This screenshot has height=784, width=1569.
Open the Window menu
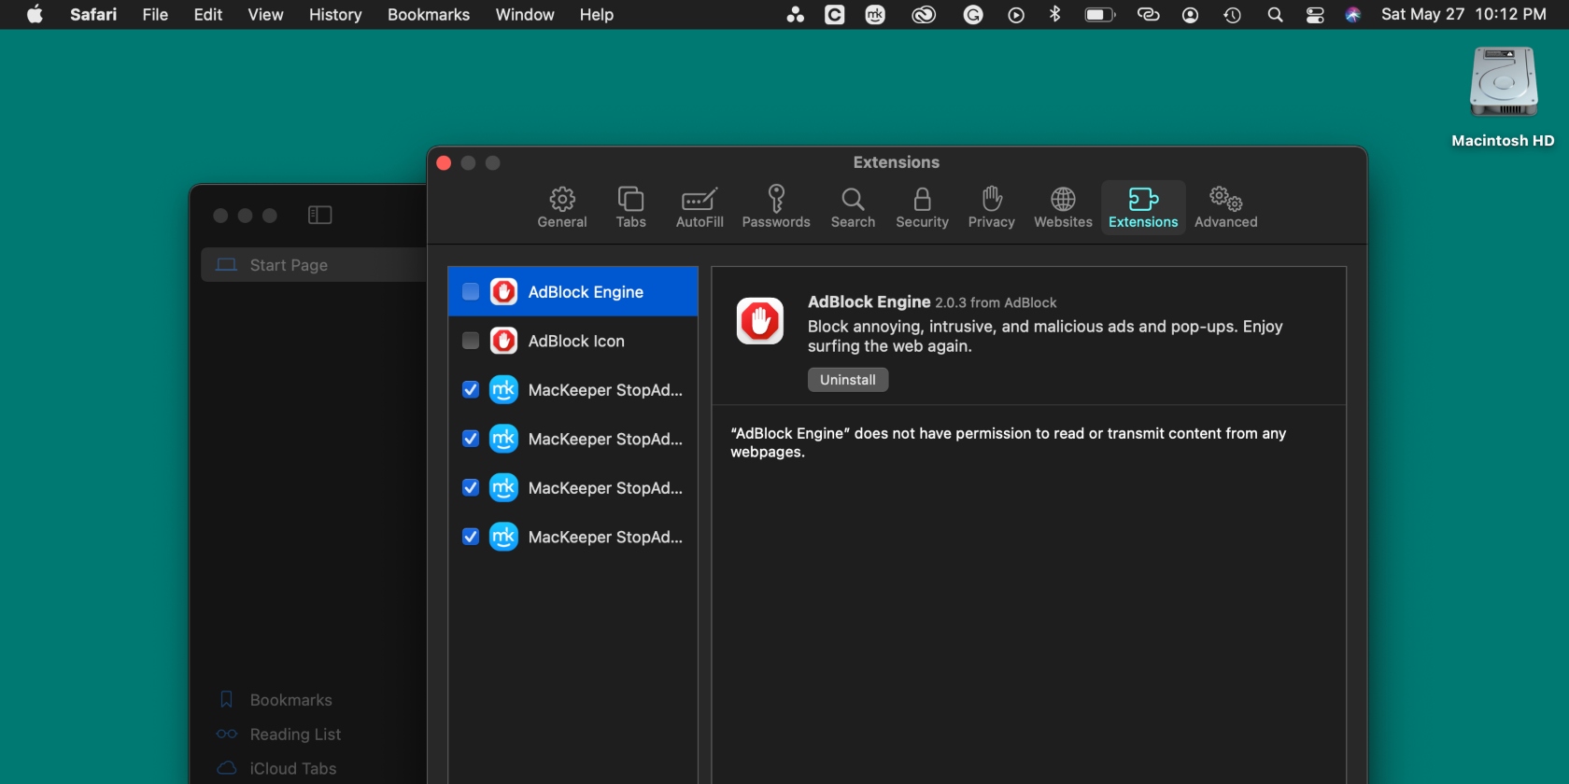(525, 15)
